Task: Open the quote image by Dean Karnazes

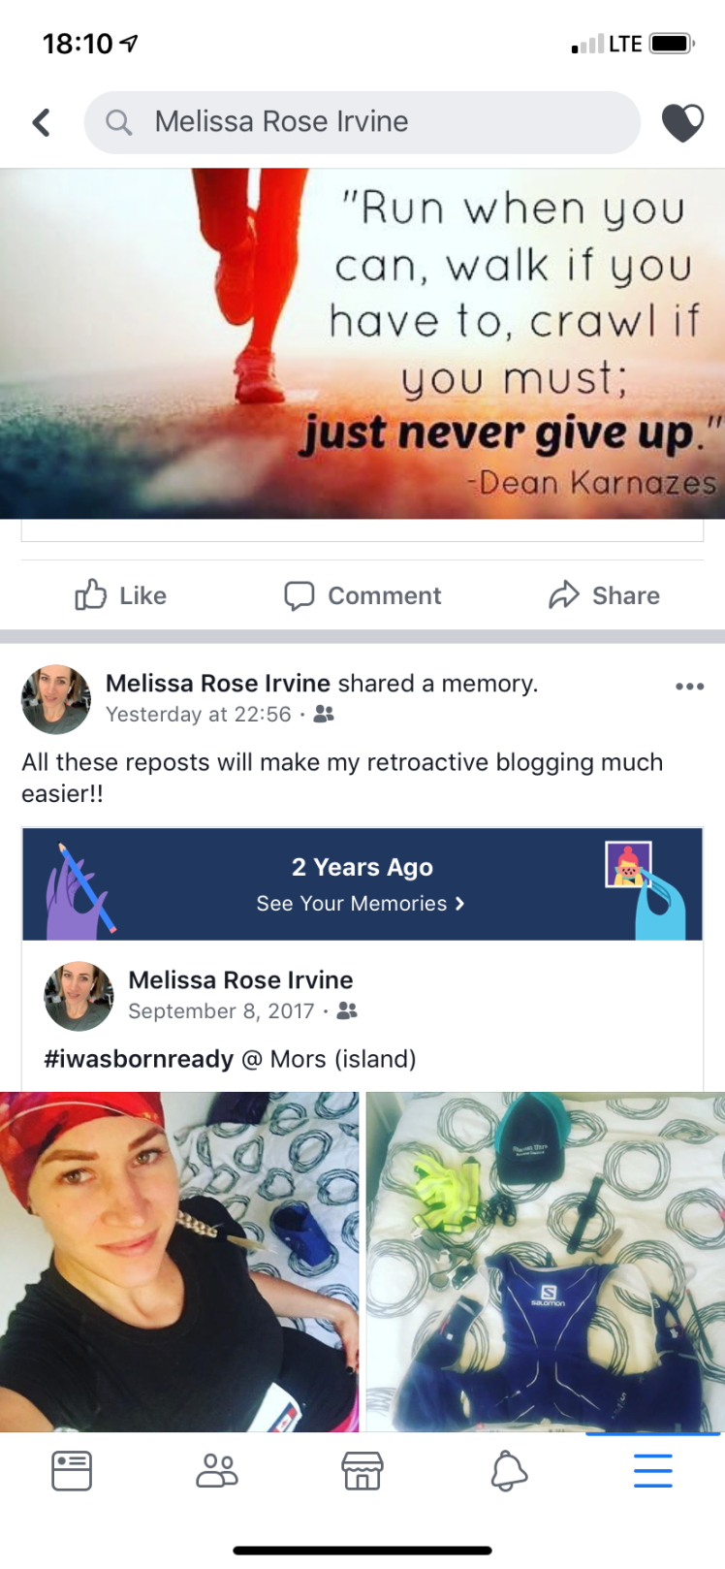Action: click(362, 343)
